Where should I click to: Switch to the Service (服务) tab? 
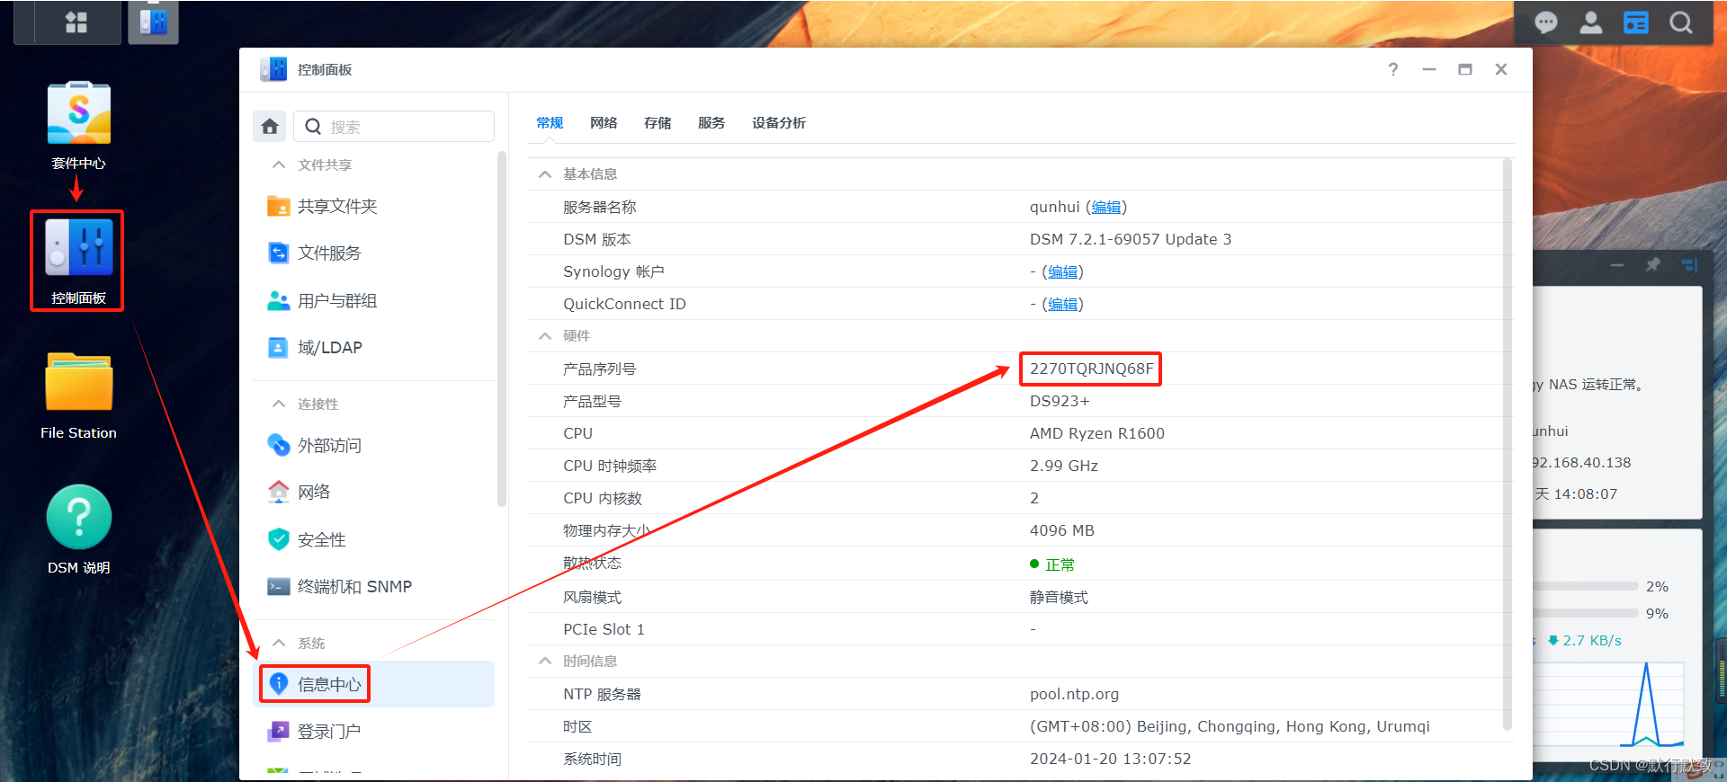click(x=711, y=123)
